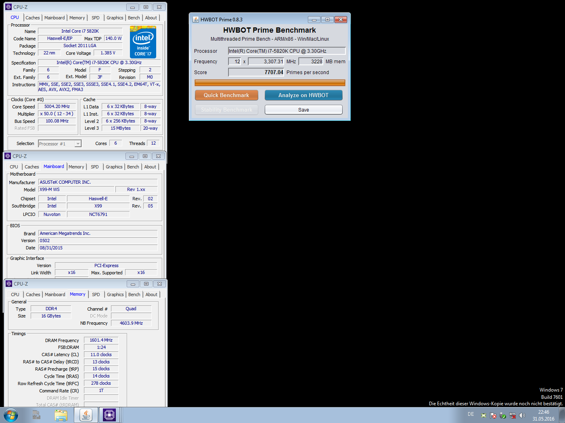This screenshot has height=423, width=565.
Task: Open SPD tab in top CPU-Z window
Action: (x=96, y=18)
